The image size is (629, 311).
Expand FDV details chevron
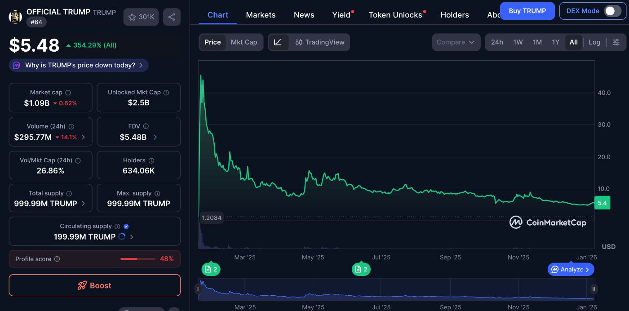[155, 137]
